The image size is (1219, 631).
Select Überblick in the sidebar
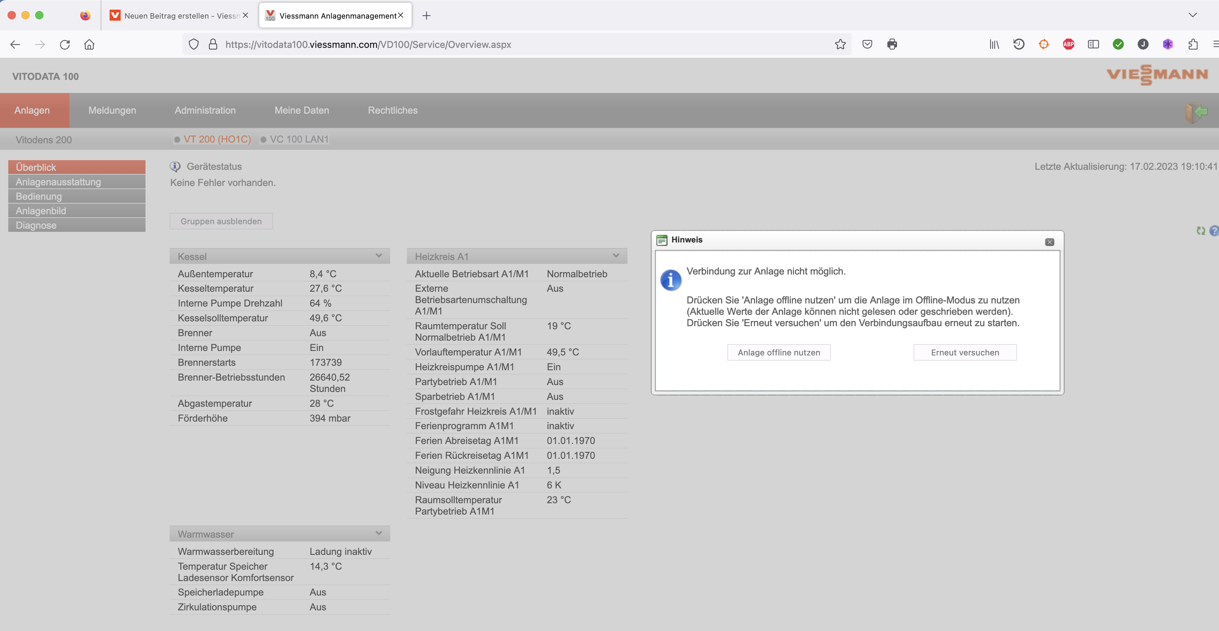click(77, 167)
